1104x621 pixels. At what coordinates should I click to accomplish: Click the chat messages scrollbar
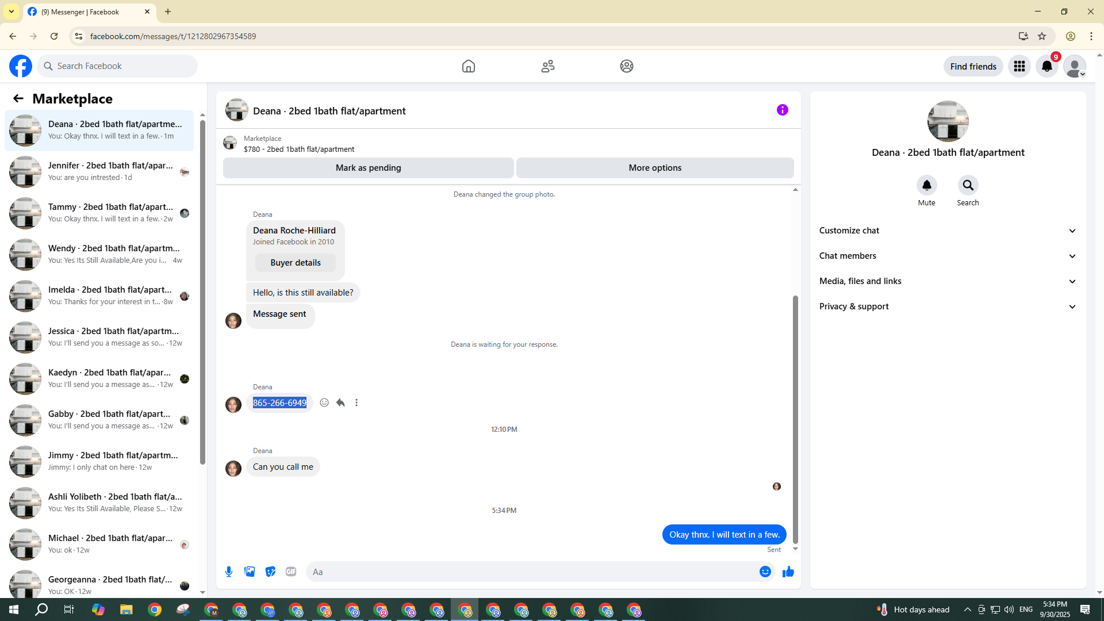click(795, 420)
